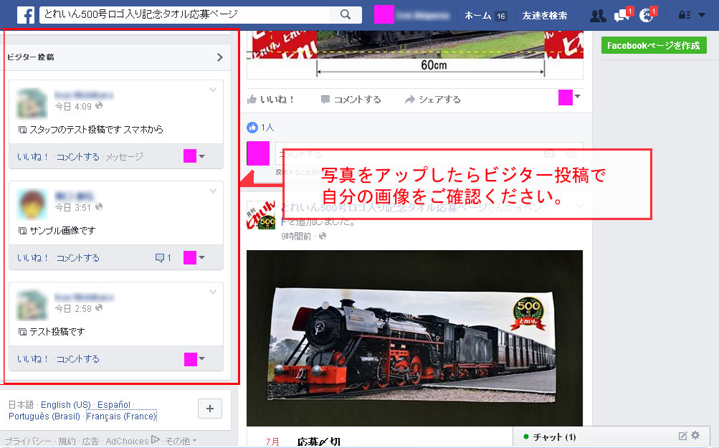Open 友達を検索 in the header
Image resolution: width=719 pixels, height=448 pixels.
click(544, 16)
